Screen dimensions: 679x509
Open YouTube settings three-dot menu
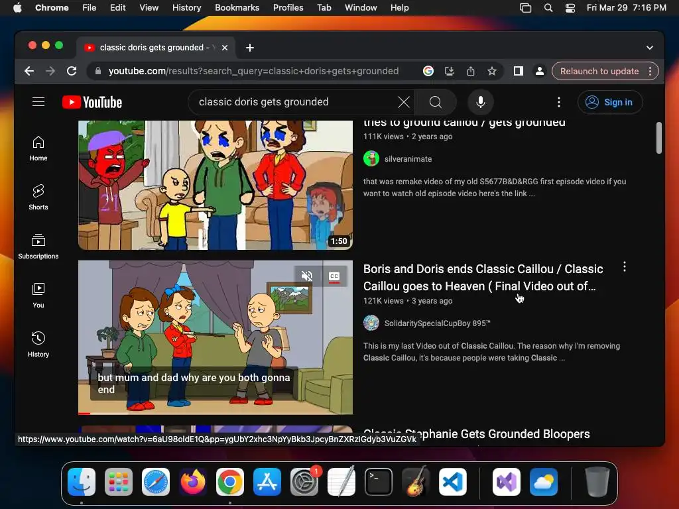(x=559, y=102)
